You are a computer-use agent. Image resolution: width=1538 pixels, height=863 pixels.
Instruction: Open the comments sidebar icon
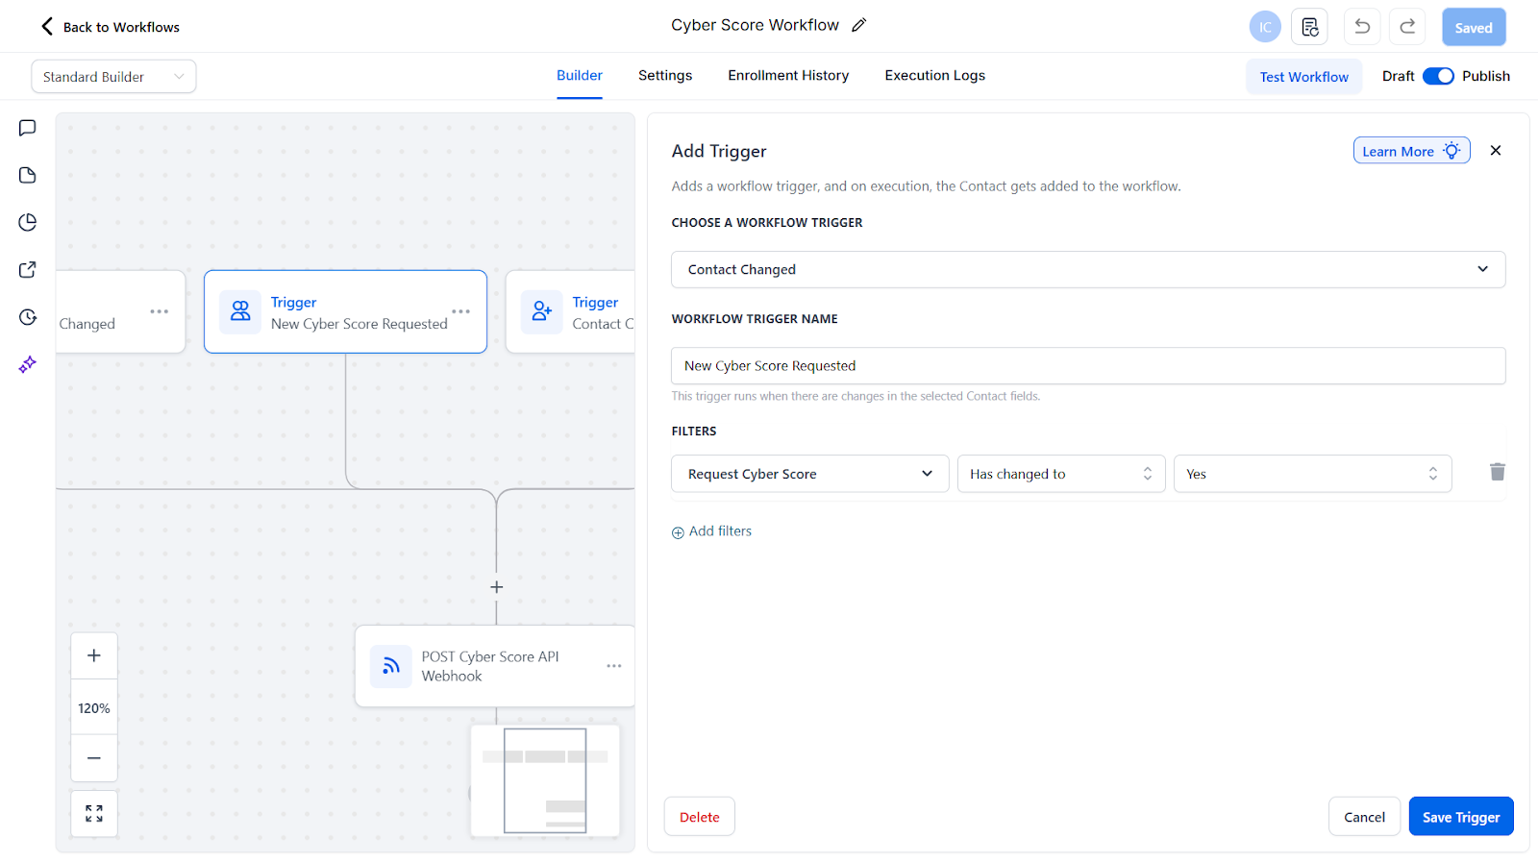click(x=28, y=128)
